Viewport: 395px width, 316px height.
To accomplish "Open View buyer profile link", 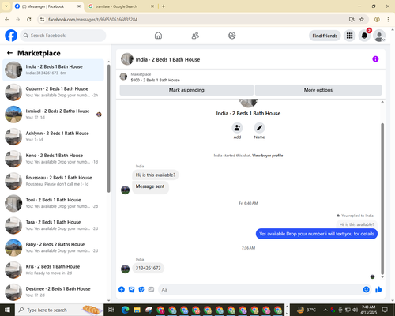I will 268,156.
